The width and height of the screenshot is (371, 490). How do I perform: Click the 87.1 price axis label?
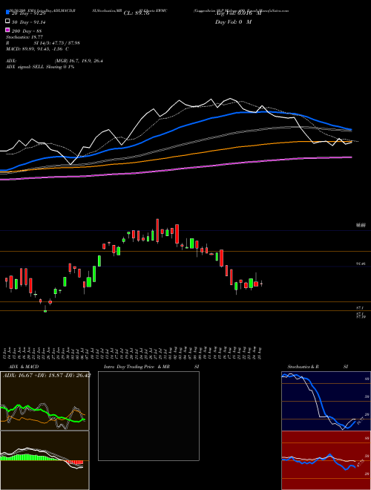(361, 308)
